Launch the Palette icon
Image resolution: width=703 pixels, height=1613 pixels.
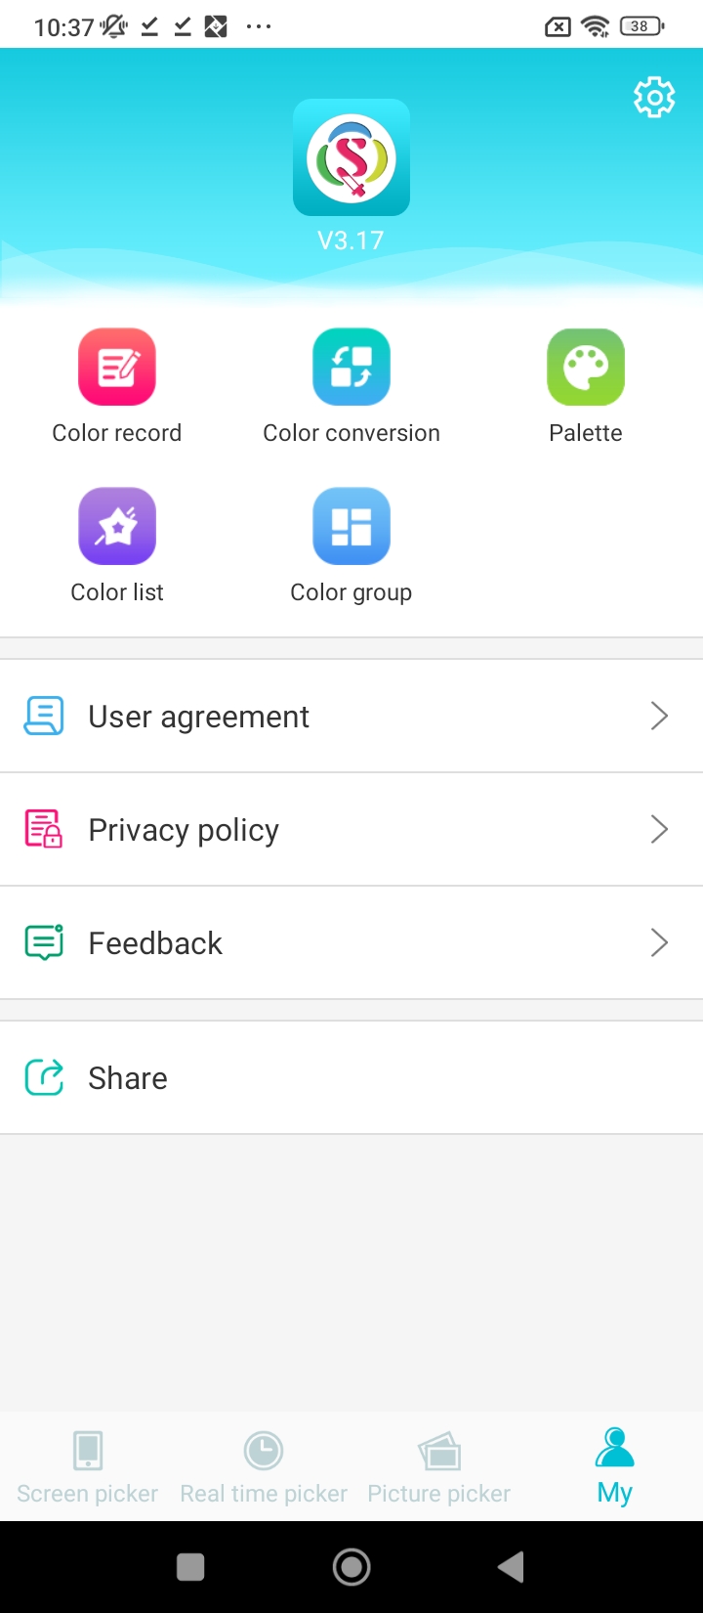click(586, 367)
